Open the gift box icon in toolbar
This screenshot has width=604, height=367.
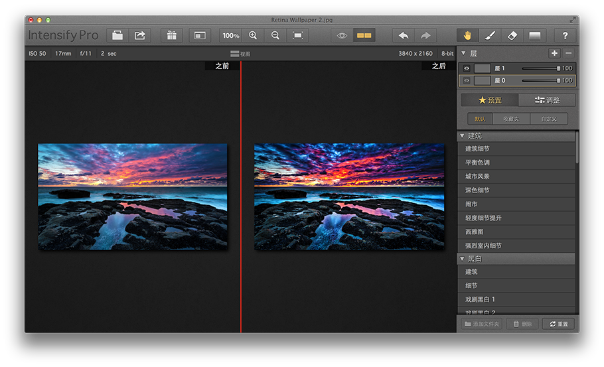click(x=172, y=35)
